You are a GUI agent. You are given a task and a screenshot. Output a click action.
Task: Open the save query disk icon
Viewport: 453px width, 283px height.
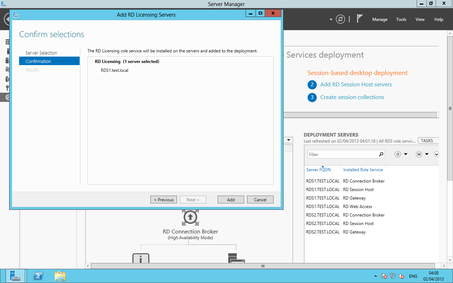tap(419, 154)
